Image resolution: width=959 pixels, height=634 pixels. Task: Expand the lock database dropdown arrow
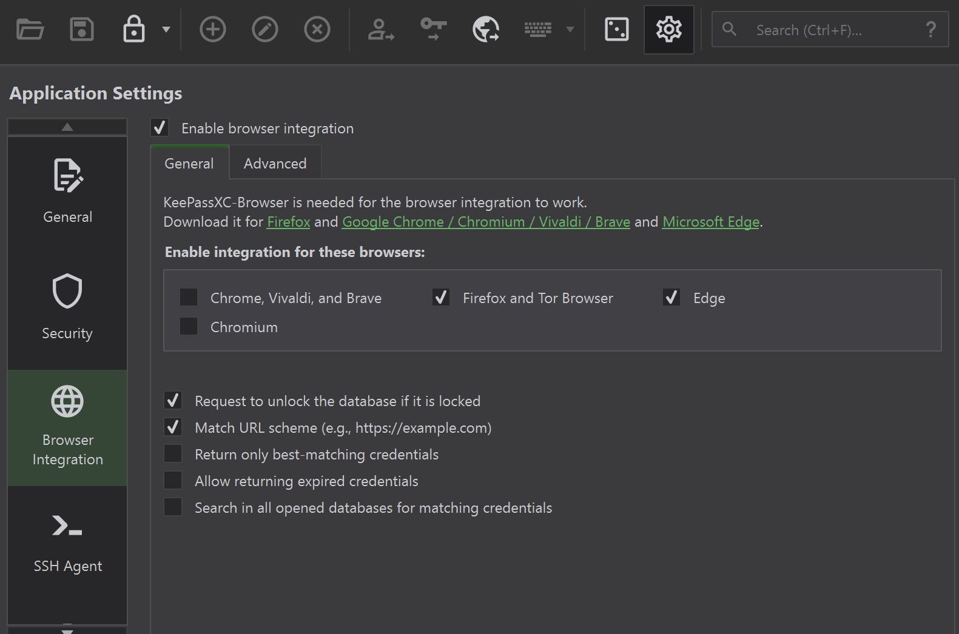[x=166, y=29]
